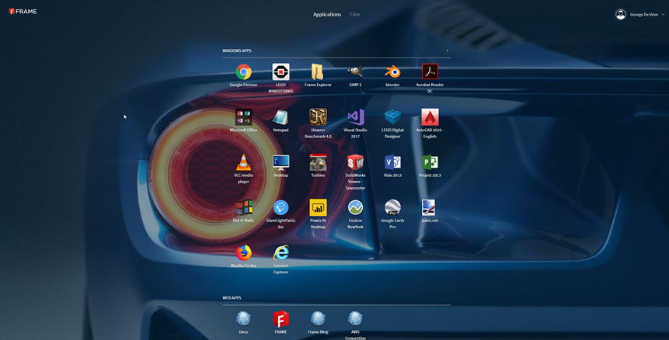
Task: Open SilverLightParticles app
Action: [280, 208]
